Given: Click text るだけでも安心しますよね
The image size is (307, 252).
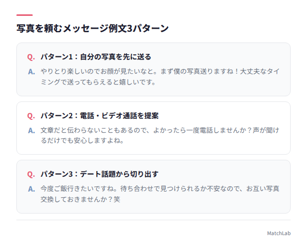Looking at the screenshot, I should 82,140.
